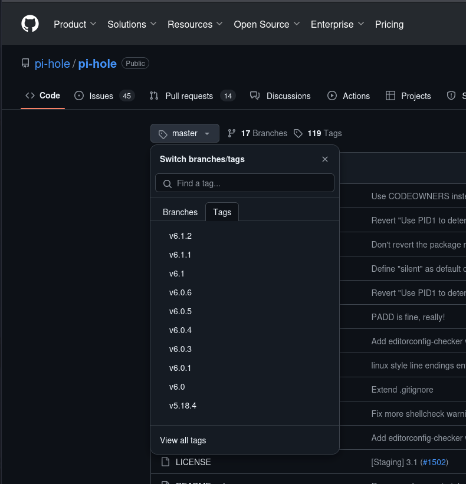
Task: Expand the Product menu
Action: pyautogui.click(x=75, y=24)
